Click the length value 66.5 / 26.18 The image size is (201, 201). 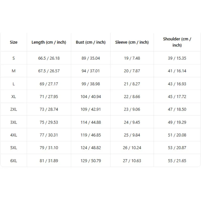(49, 58)
